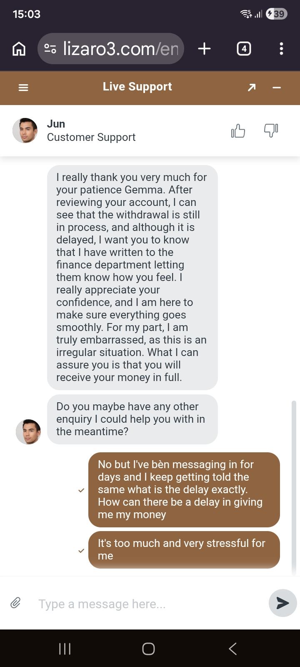Open the browser three-dot menu
The height and width of the screenshot is (667, 300).
pyautogui.click(x=281, y=49)
